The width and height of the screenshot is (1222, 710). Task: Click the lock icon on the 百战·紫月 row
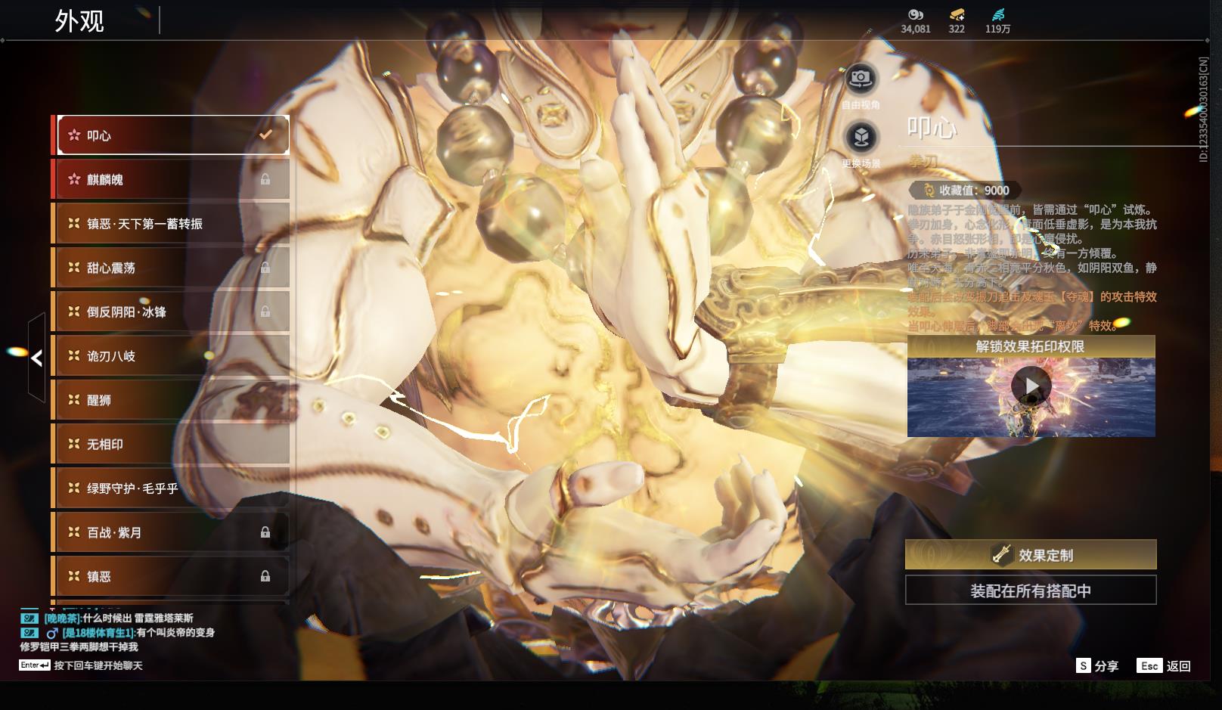point(265,532)
